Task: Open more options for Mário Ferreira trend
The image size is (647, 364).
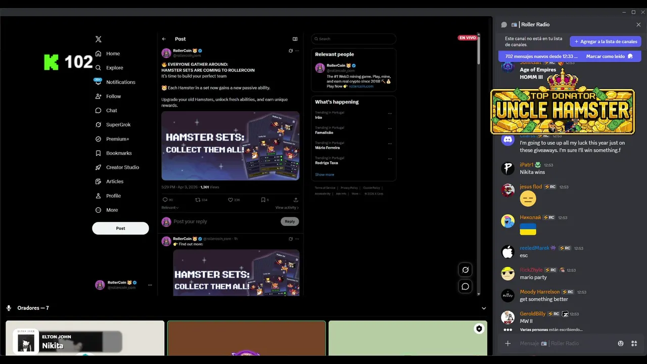Action: 390,144
